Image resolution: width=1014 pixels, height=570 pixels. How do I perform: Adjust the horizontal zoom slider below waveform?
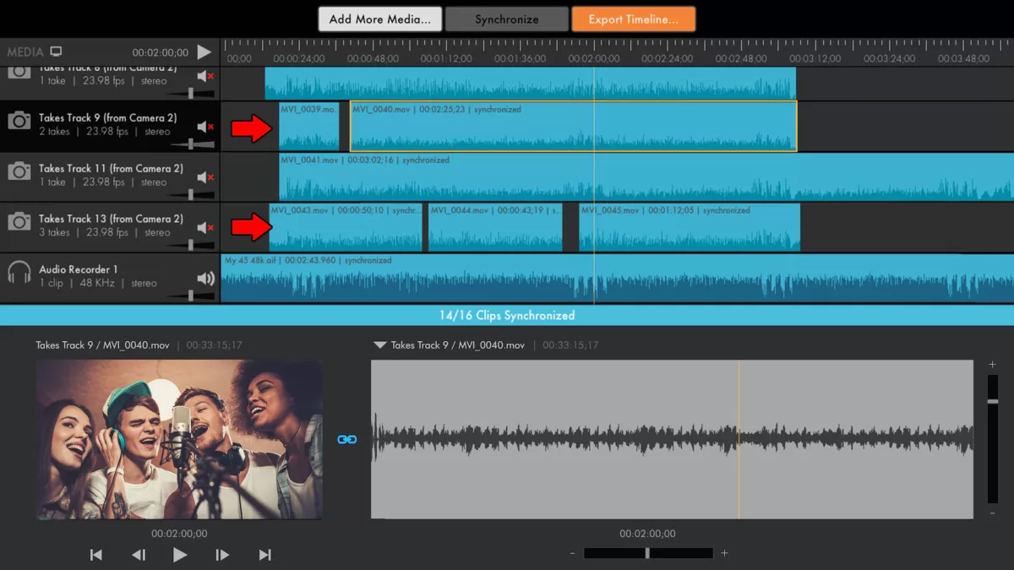[648, 553]
